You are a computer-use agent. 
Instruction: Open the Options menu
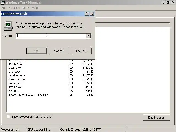pyautogui.click(x=14, y=8)
